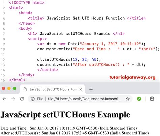Bookmark the page with the star icon
The height and width of the screenshot is (136, 160).
tap(128, 99)
